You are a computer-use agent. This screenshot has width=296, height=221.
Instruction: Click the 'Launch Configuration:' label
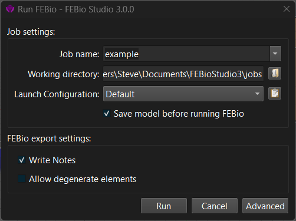[x=57, y=94]
